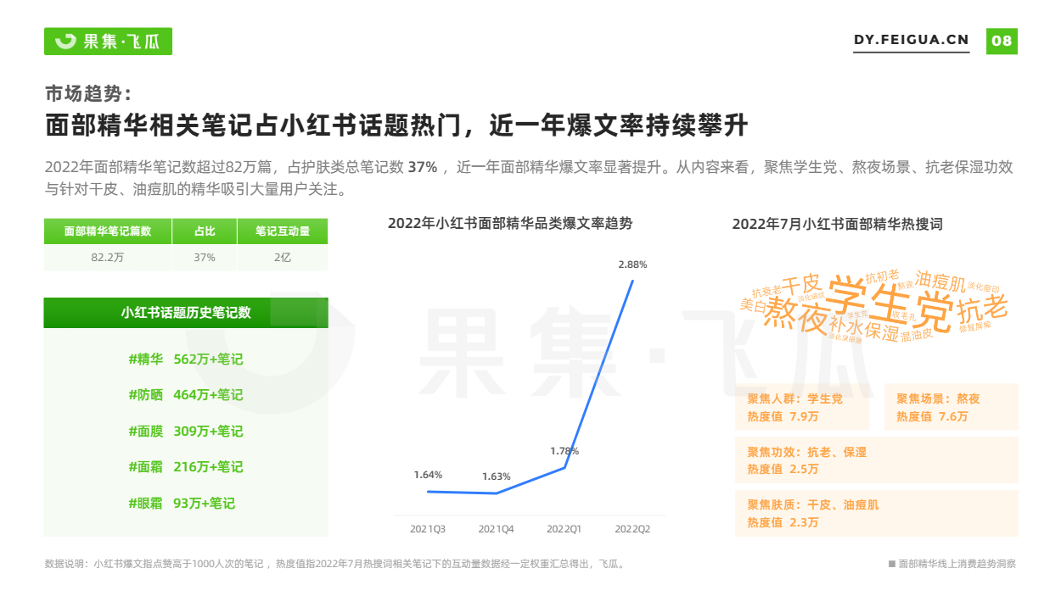1061x596 pixels.
Task: Select the 聚焦场景：熬夜 card
Action: pos(951,407)
